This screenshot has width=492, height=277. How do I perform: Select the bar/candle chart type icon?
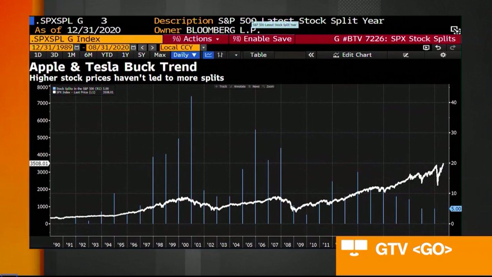pyautogui.click(x=220, y=55)
